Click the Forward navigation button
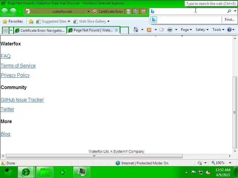The image size is (238, 178). tap(13, 12)
